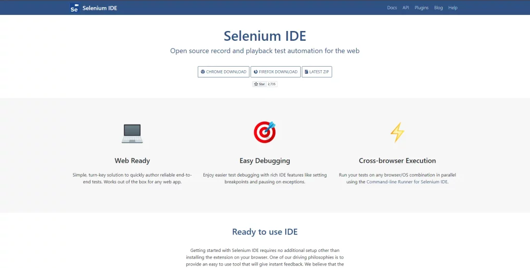Viewport: 530px width, 268px height.
Task: Open Command-line Runner for Selenium IDE link
Action: pos(407,182)
